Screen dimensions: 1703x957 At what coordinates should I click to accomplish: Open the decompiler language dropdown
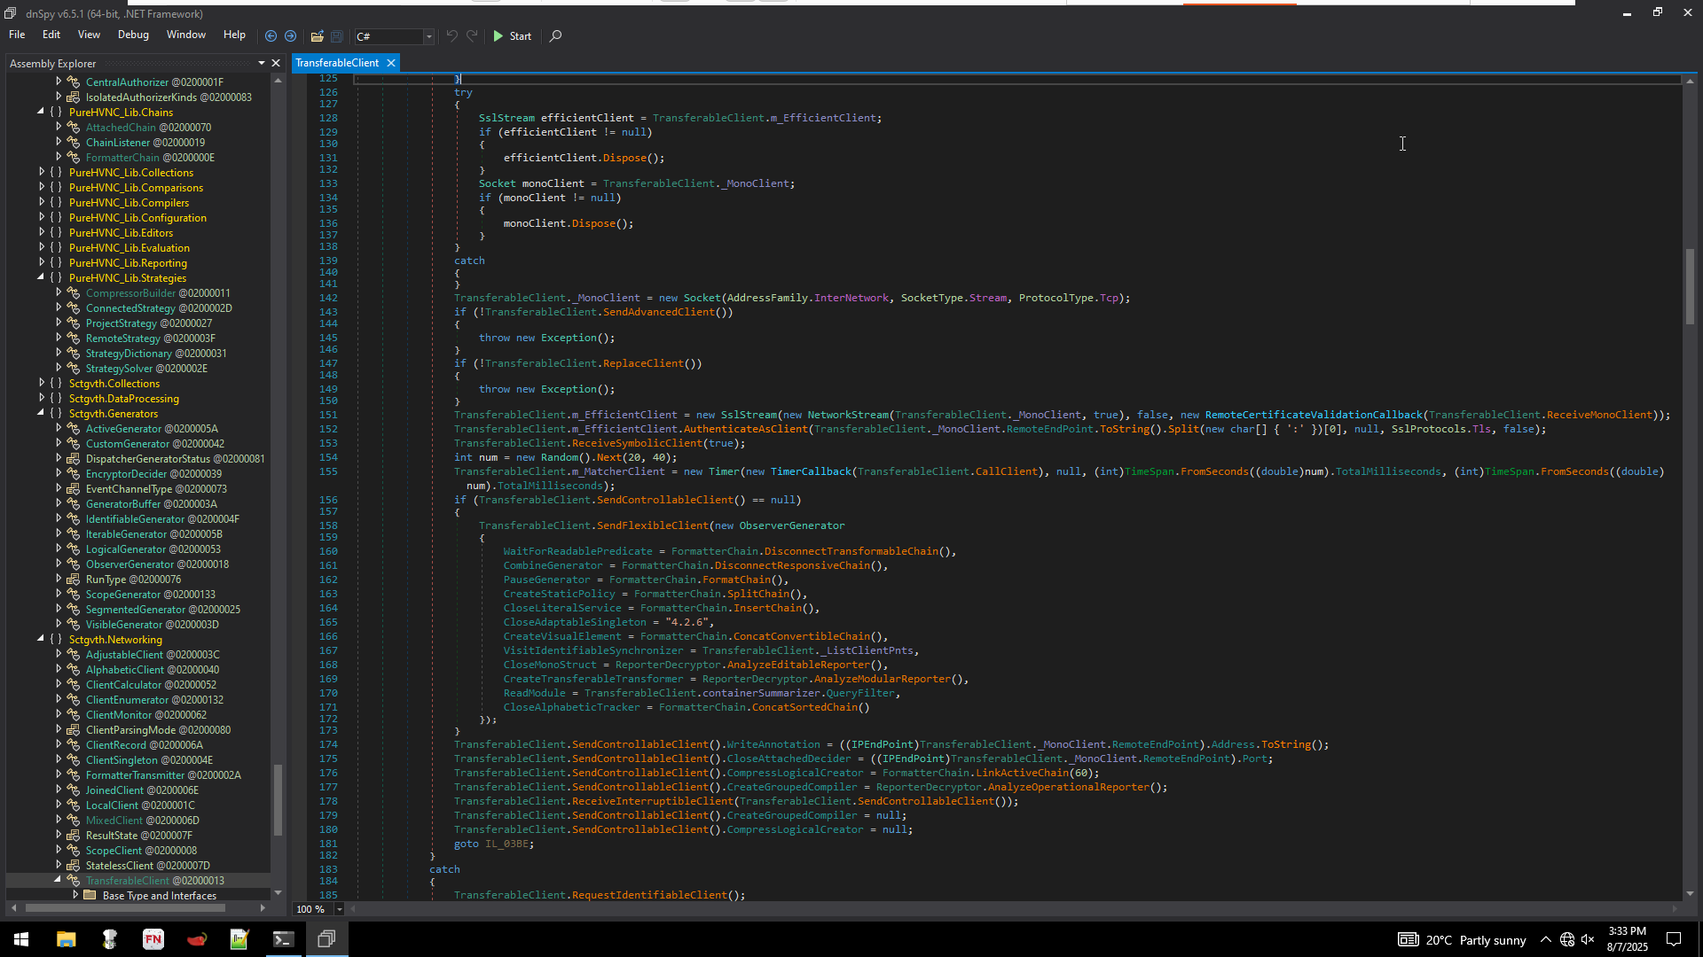tap(428, 36)
